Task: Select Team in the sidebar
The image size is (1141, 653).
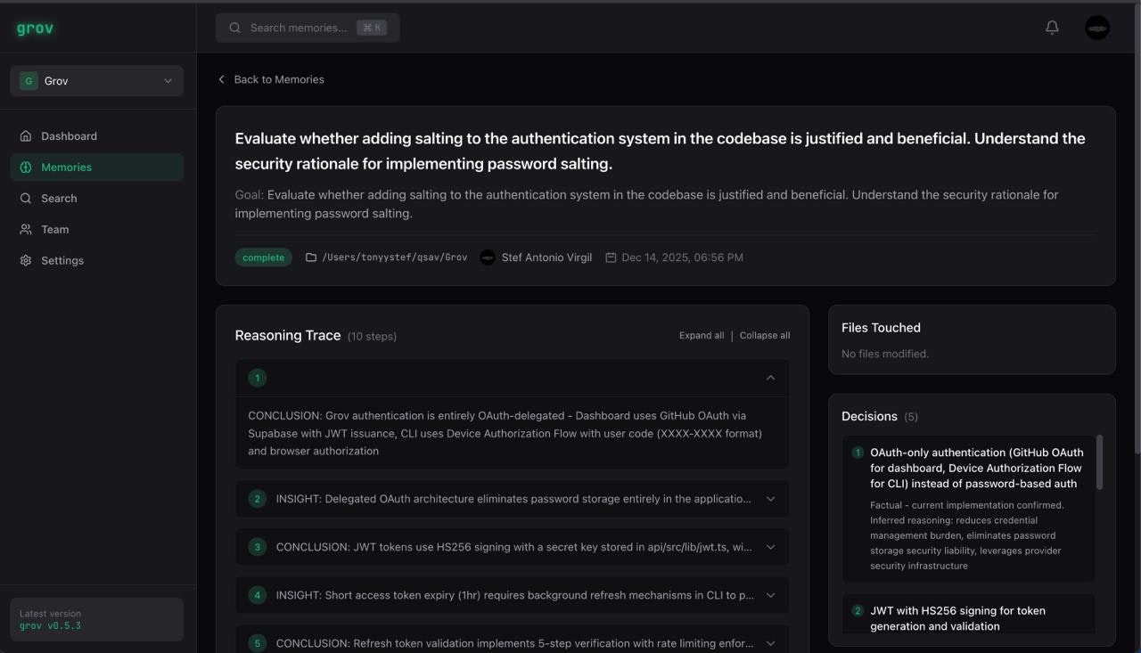Action: 55,229
